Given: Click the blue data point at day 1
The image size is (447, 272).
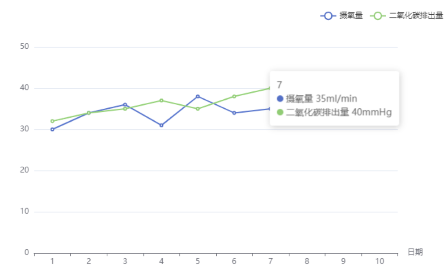Looking at the screenshot, I should pyautogui.click(x=52, y=129).
